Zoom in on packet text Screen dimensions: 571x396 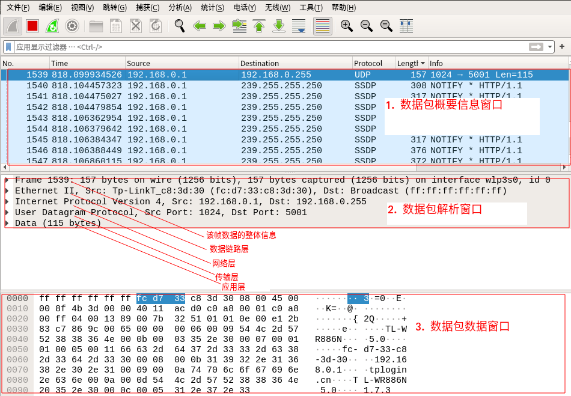pyautogui.click(x=347, y=26)
